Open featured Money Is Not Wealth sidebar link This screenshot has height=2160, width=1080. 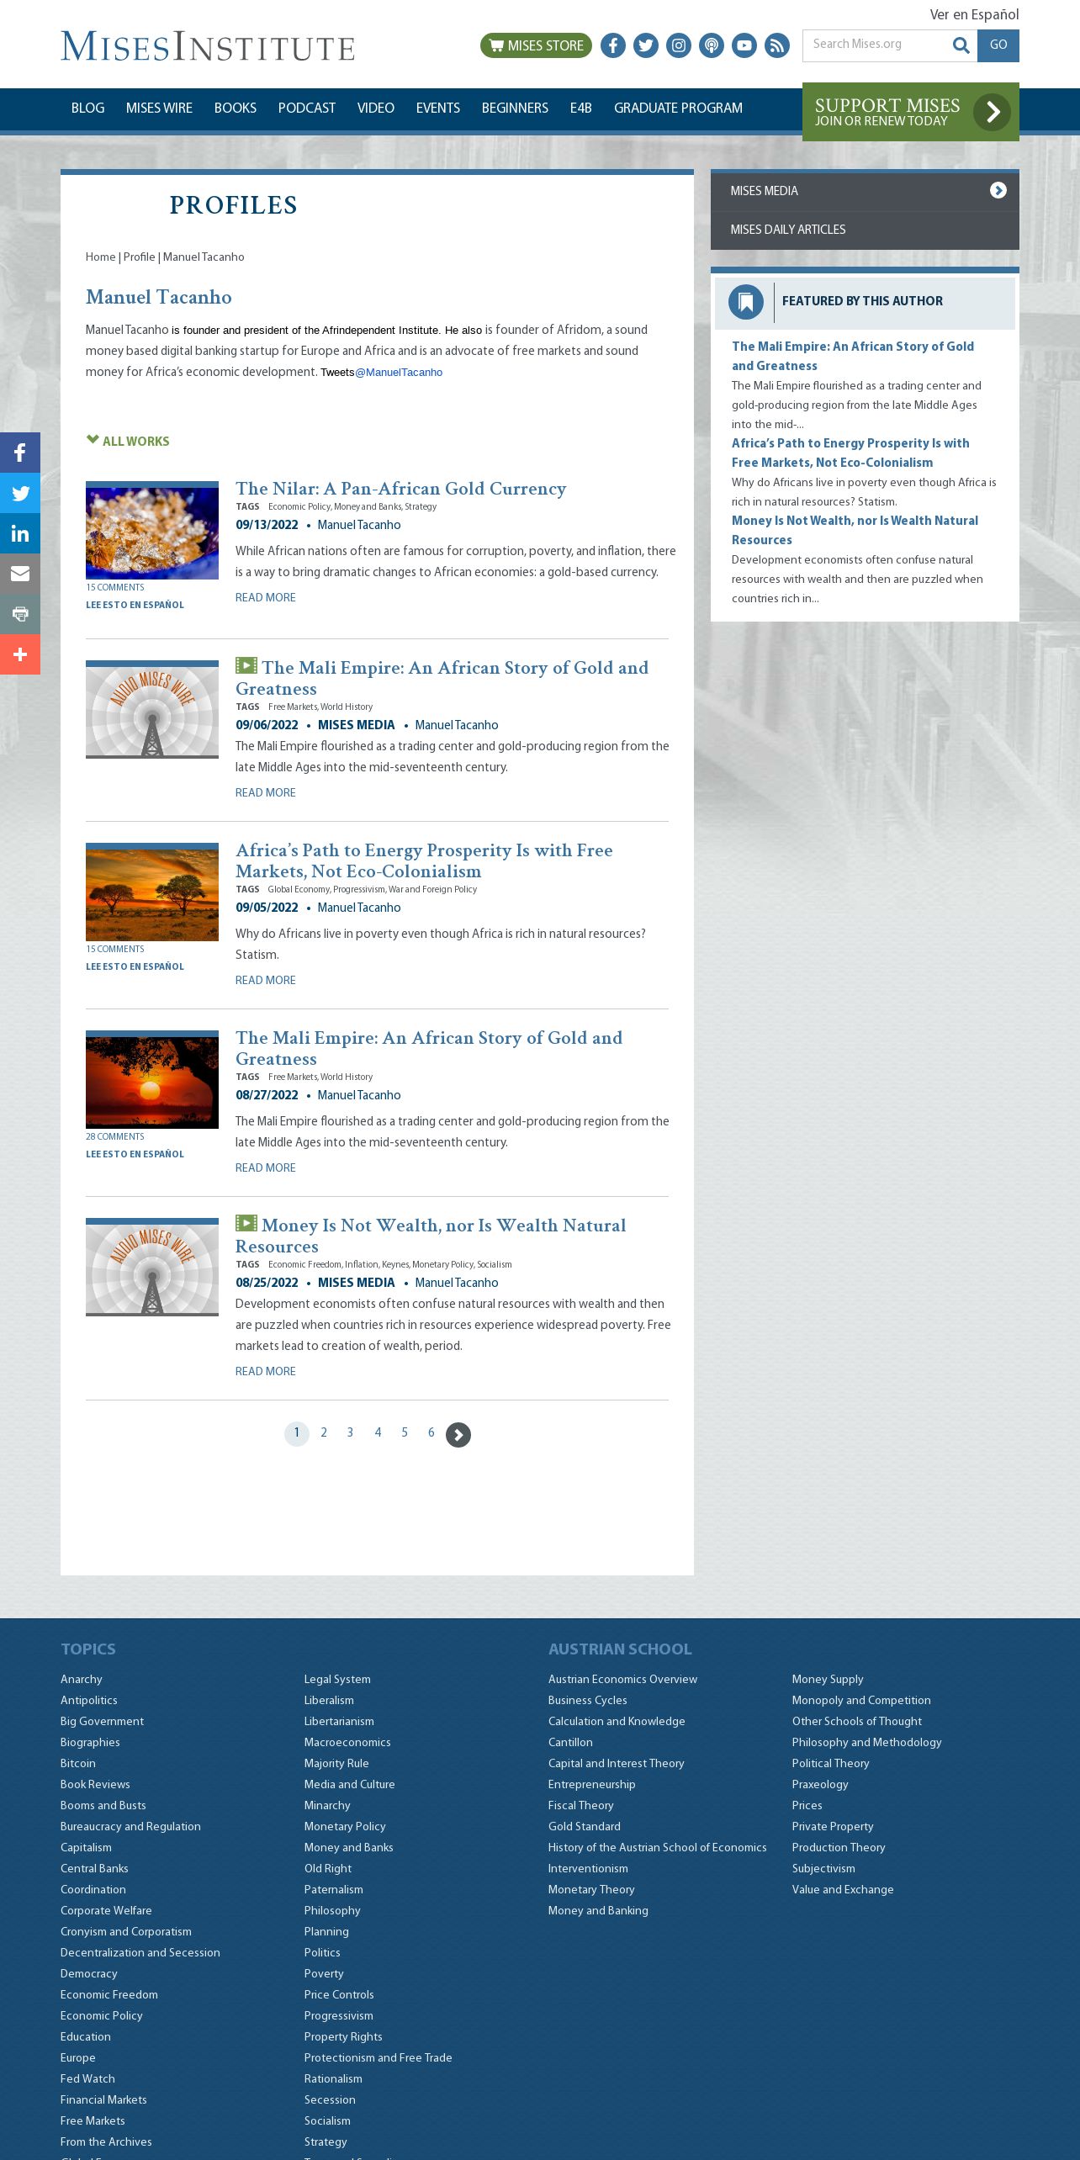[x=855, y=530]
